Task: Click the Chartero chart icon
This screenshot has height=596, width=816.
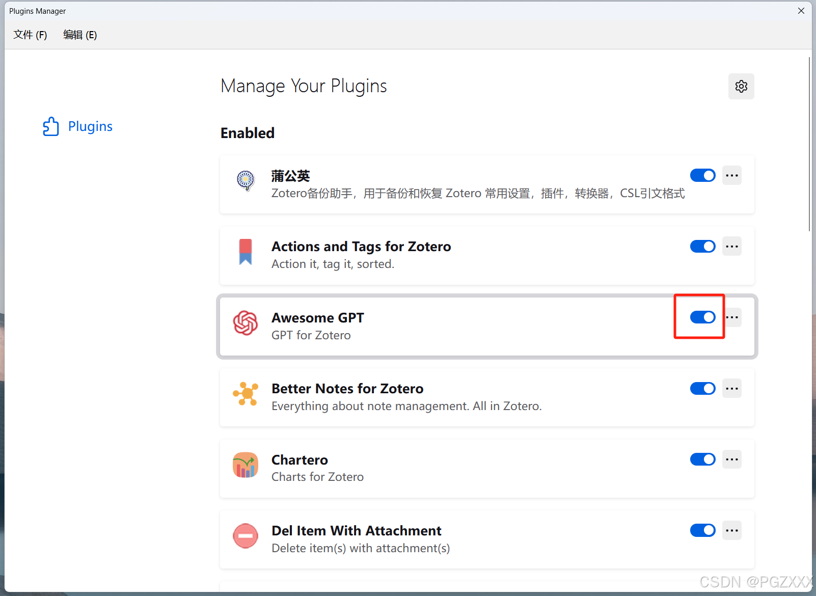Action: pos(246,465)
